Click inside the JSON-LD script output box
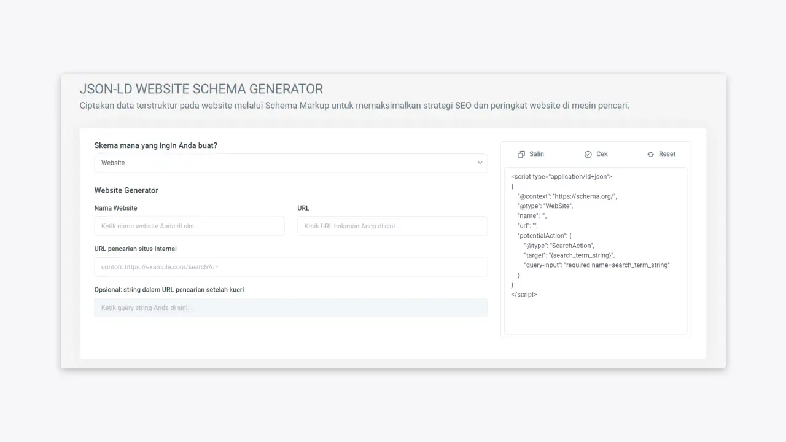786x442 pixels. click(x=595, y=252)
